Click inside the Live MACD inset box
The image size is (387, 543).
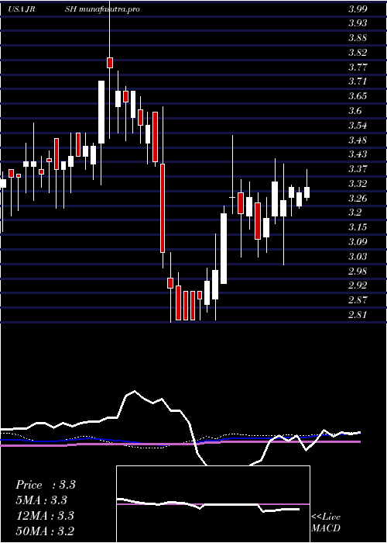(x=213, y=504)
